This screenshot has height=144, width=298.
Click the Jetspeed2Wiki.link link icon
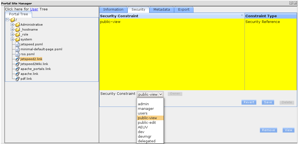[x=18, y=64]
